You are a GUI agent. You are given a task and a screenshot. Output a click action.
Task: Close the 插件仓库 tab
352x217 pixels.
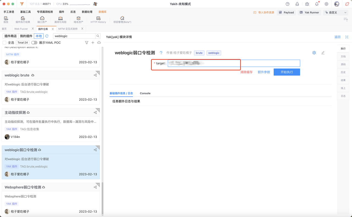pyautogui.click(x=53, y=29)
